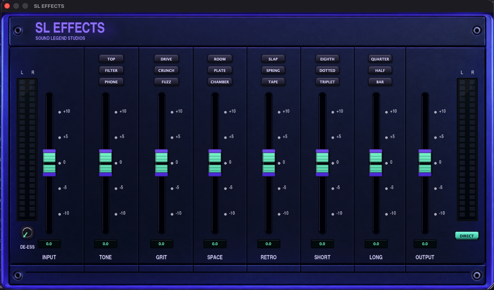Screen dimensions: 494x290
Task: Select the CHAMBER reverb type
Action: (x=220, y=82)
